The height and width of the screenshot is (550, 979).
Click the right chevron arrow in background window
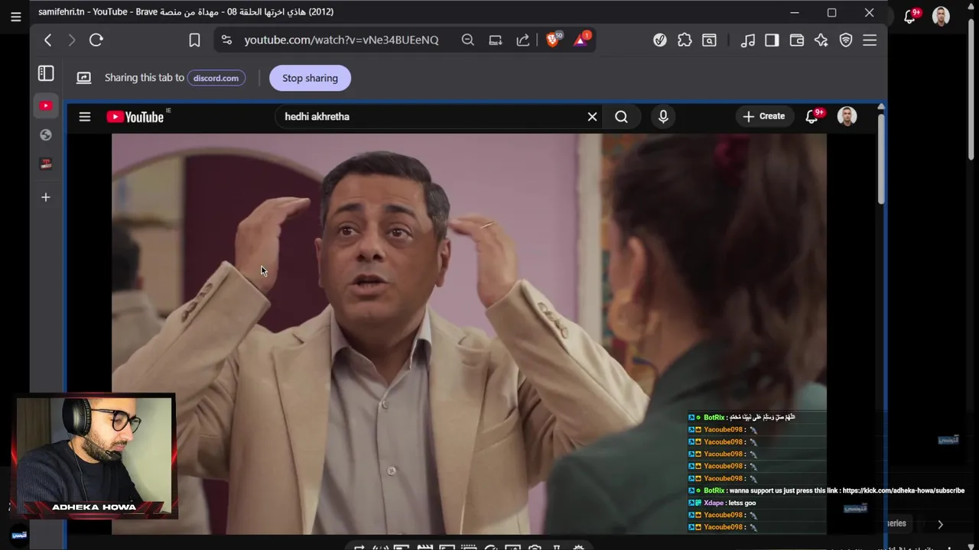point(940,524)
